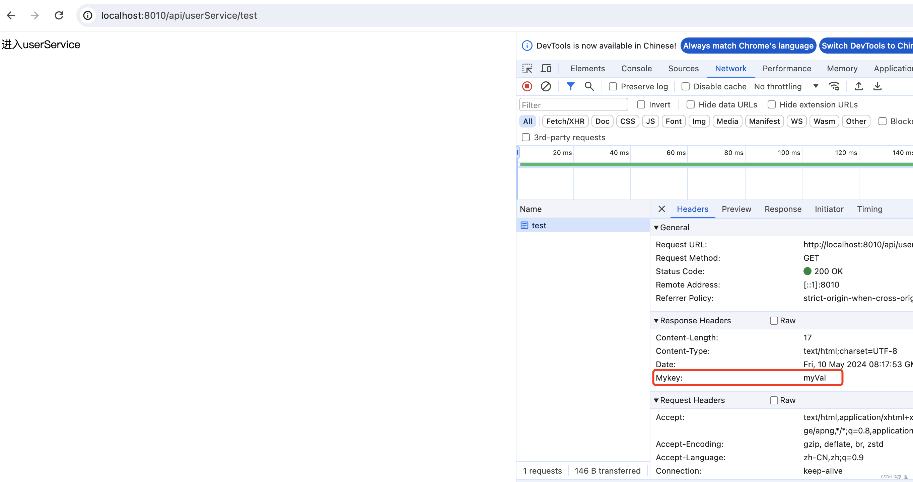Toggle the device toolbar icon
Screen dimensions: 913x482
(x=546, y=69)
